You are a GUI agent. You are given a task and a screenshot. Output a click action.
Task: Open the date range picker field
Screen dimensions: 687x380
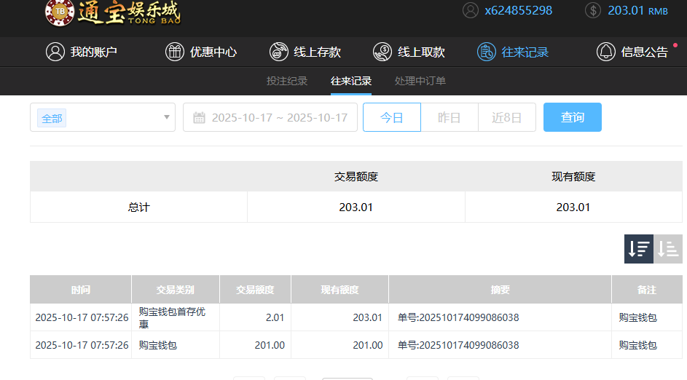(x=270, y=117)
